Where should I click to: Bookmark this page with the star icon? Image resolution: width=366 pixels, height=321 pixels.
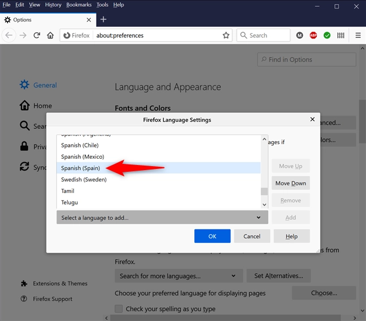tap(226, 35)
